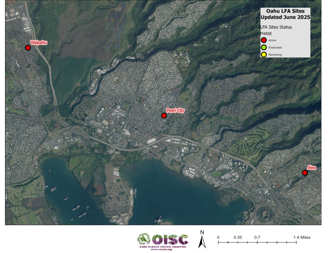Click the Aiea map label
The height and width of the screenshot is (253, 328).
coord(312,168)
